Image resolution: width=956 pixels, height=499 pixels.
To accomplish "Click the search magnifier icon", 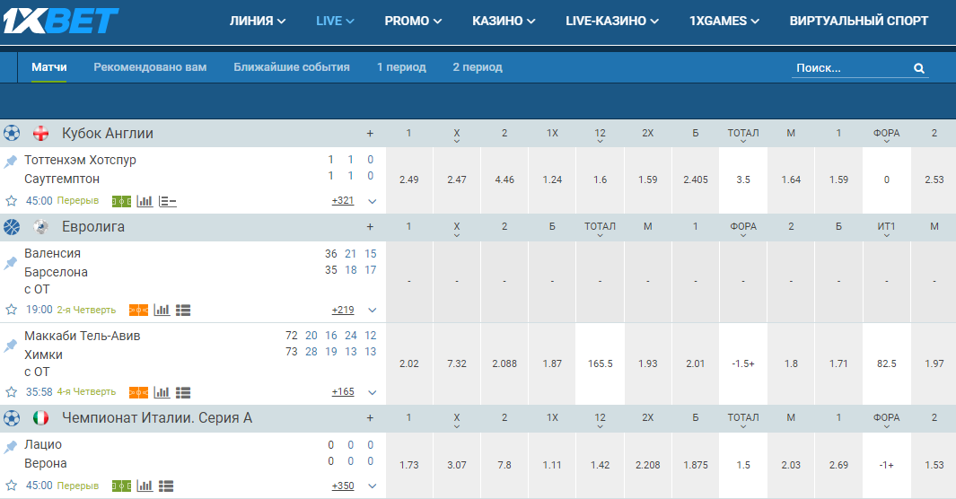I will 919,68.
